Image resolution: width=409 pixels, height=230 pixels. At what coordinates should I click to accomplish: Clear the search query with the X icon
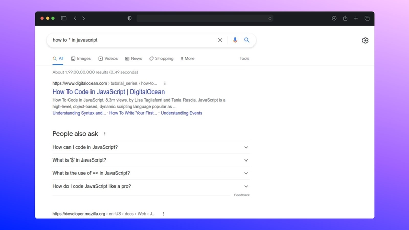(x=220, y=40)
